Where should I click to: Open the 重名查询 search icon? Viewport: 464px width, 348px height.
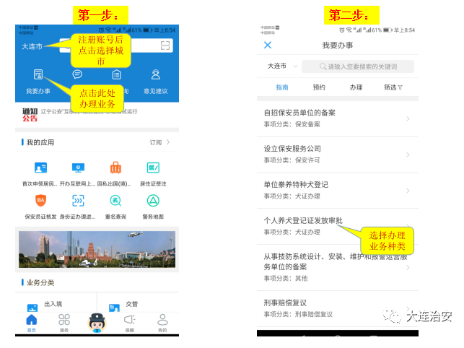click(x=115, y=201)
